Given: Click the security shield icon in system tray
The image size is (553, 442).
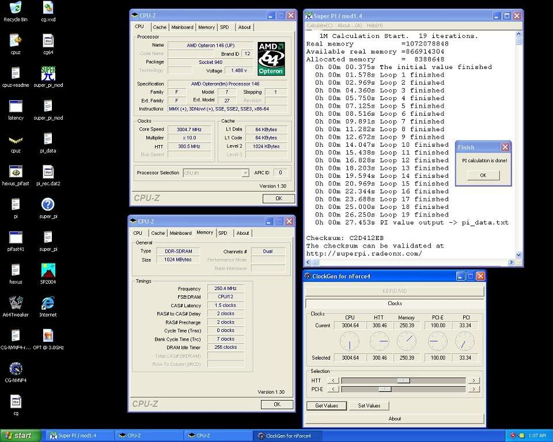Looking at the screenshot, I should (x=513, y=436).
